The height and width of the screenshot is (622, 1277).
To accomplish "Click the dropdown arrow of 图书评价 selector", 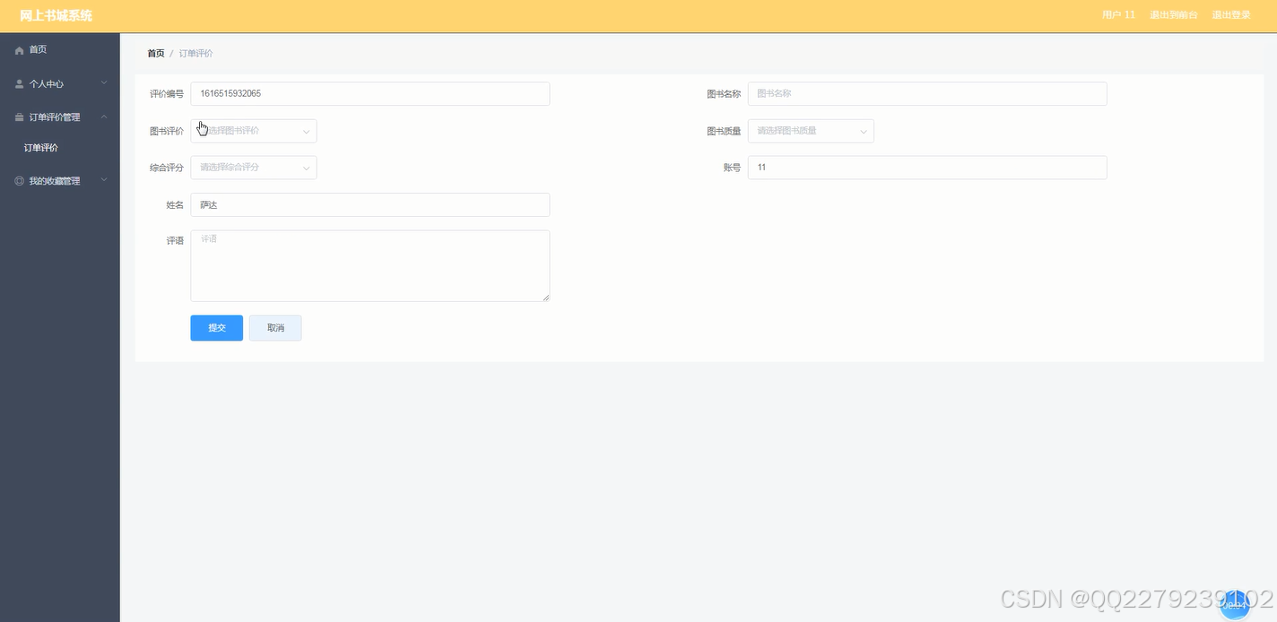I will tap(306, 131).
